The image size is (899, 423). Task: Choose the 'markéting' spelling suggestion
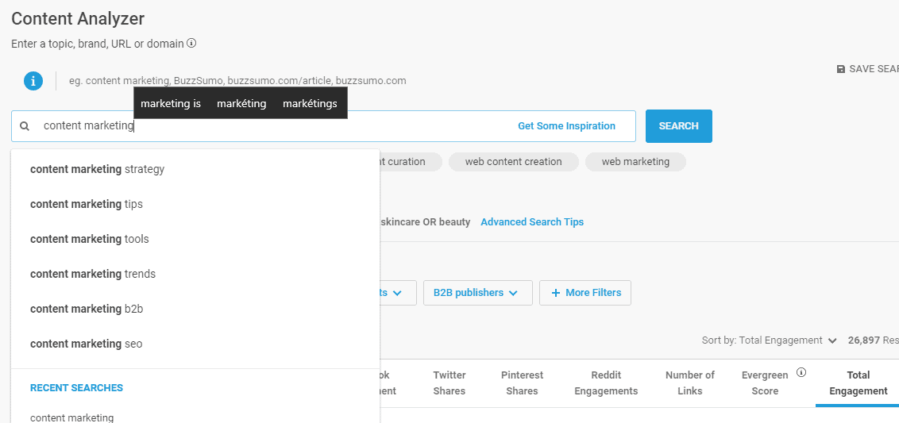click(x=241, y=103)
